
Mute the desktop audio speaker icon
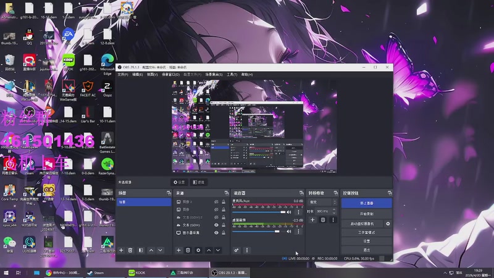289,231
